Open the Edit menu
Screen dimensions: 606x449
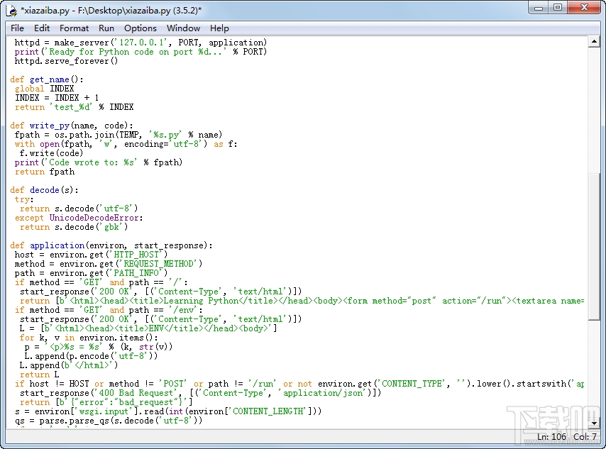tap(42, 28)
